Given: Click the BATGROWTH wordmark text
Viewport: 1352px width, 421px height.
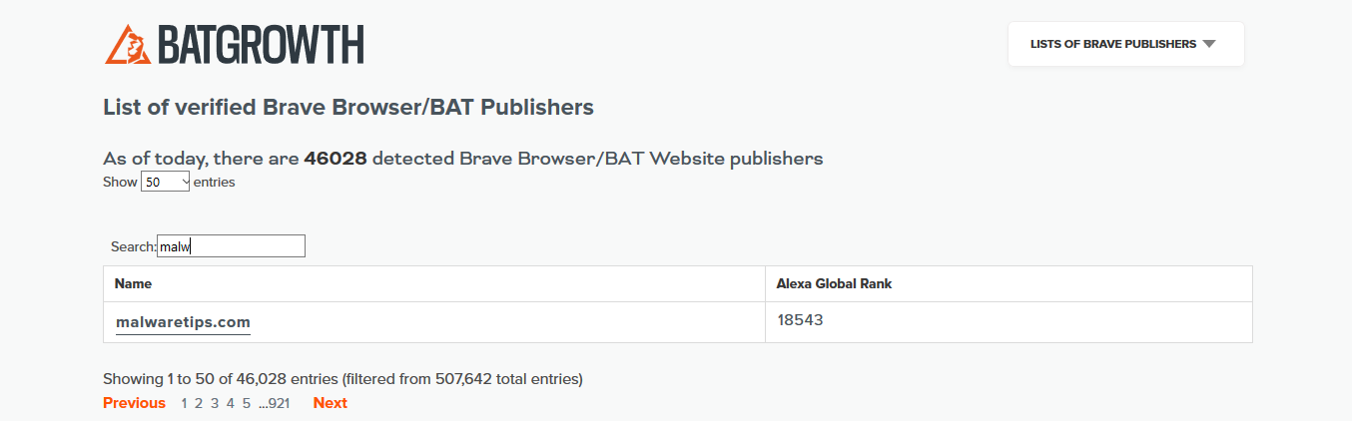Looking at the screenshot, I should pos(260,45).
